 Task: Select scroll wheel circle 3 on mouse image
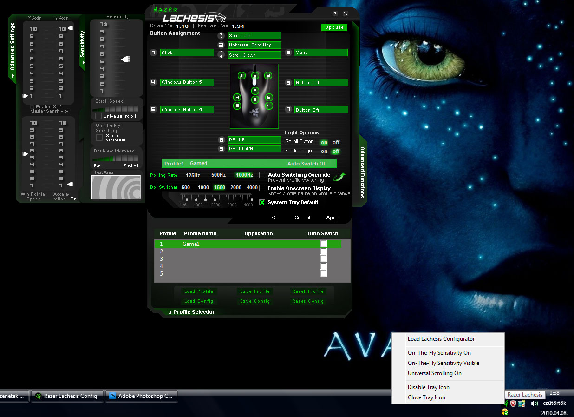tap(254, 75)
